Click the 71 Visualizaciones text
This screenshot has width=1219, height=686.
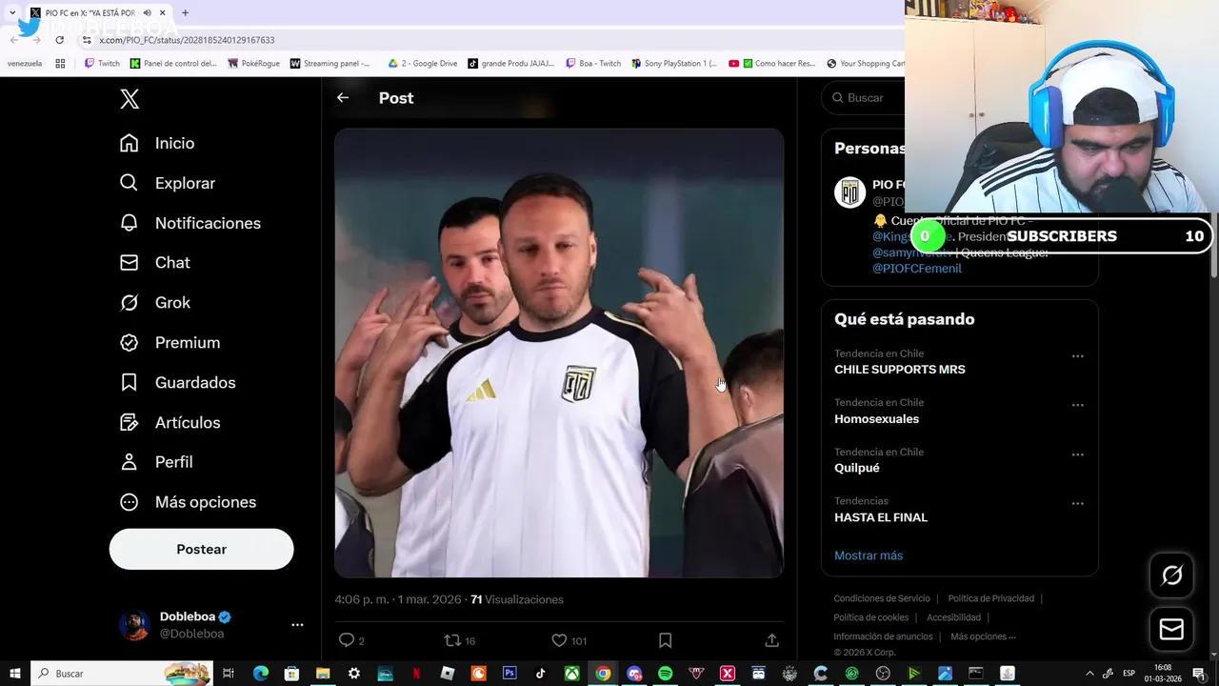click(x=517, y=599)
